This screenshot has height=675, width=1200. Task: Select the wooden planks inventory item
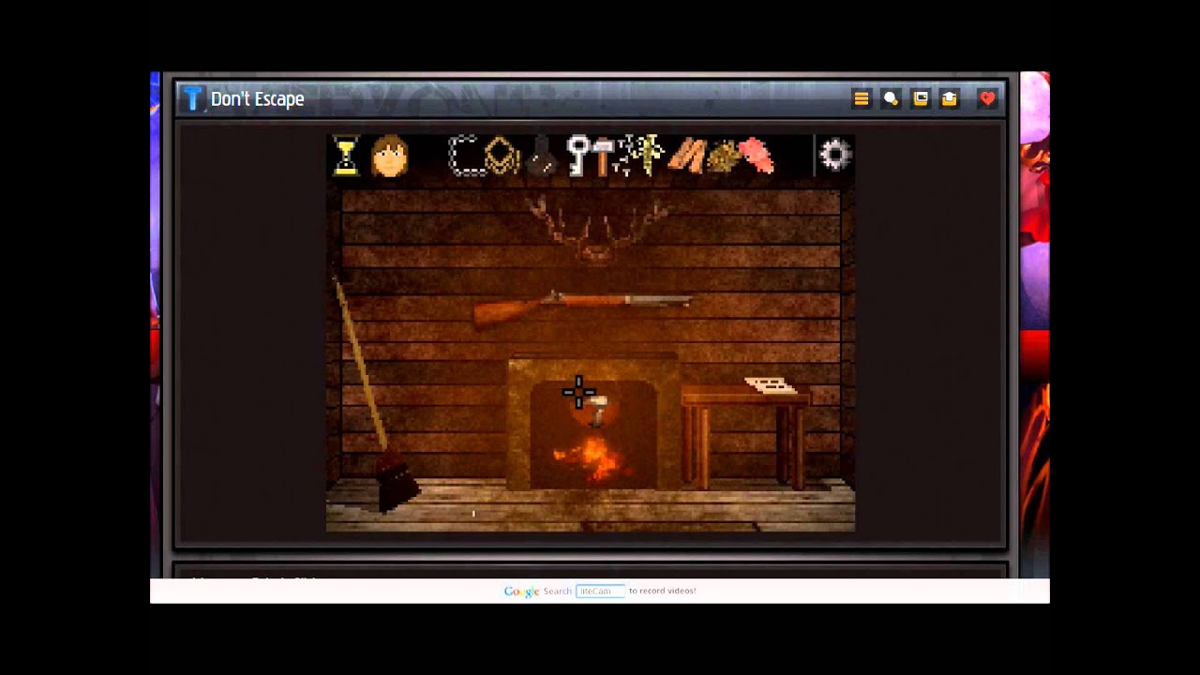(x=686, y=157)
